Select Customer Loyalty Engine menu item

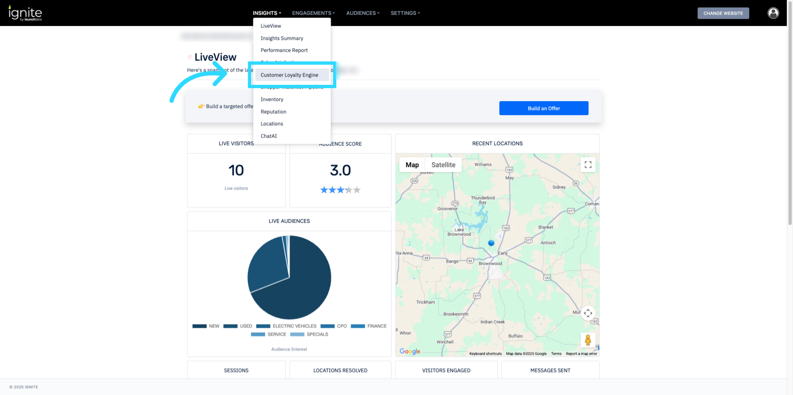289,75
